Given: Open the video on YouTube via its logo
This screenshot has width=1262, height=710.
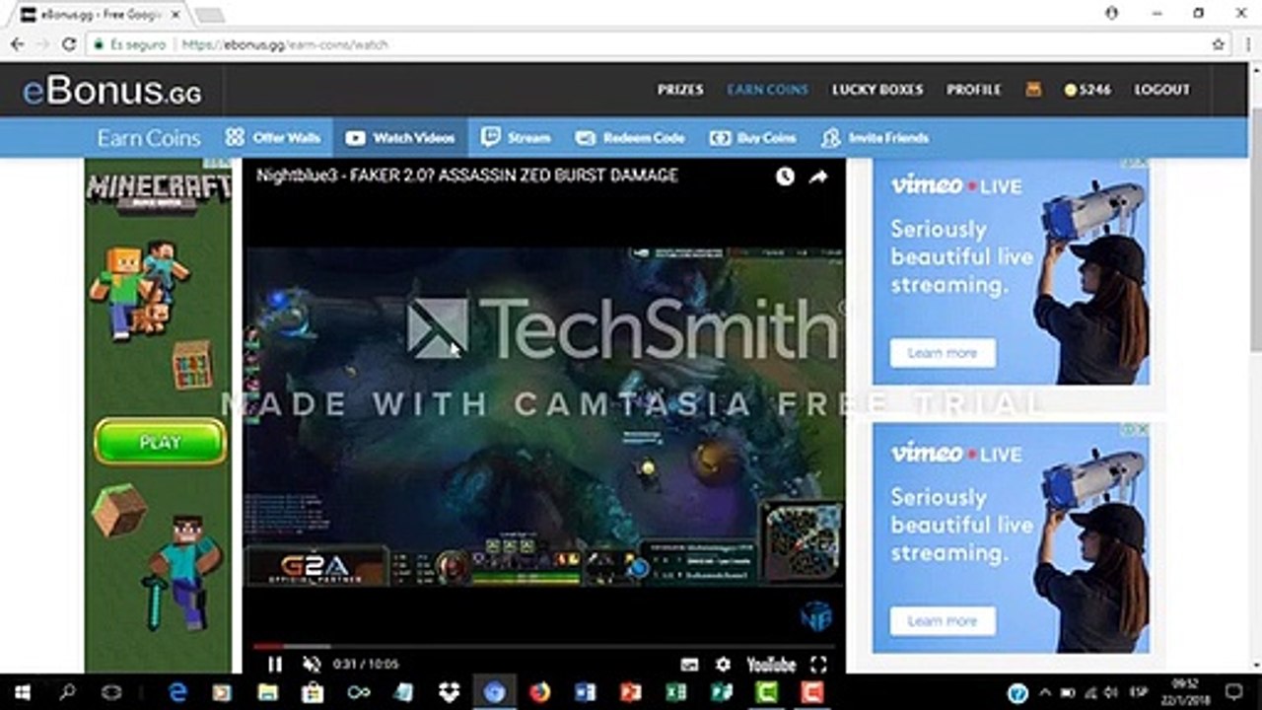Looking at the screenshot, I should pos(771,665).
